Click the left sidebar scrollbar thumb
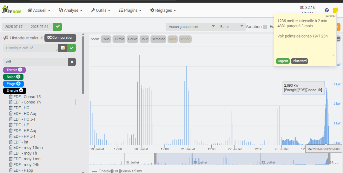343x173 pixels. tap(83, 65)
